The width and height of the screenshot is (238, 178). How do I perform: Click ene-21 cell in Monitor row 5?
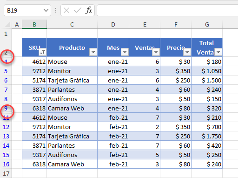113,71
